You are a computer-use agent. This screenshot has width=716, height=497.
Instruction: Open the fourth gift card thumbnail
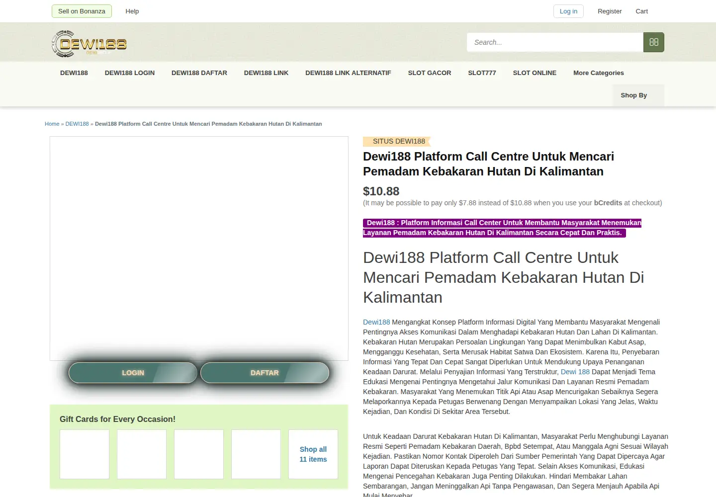[x=256, y=454]
